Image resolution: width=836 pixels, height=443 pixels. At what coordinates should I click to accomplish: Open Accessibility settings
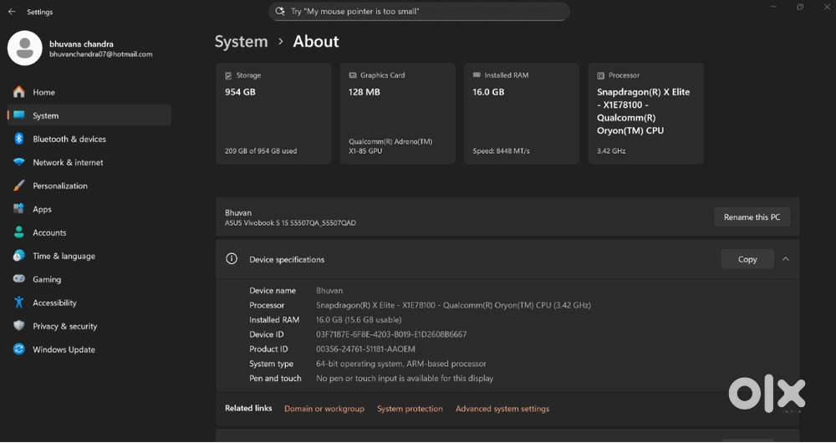(x=54, y=303)
